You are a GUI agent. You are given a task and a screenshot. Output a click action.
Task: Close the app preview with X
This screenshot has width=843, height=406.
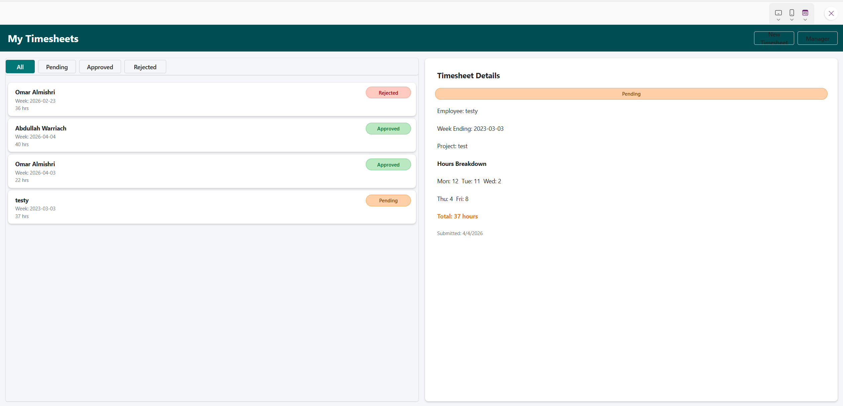point(831,13)
